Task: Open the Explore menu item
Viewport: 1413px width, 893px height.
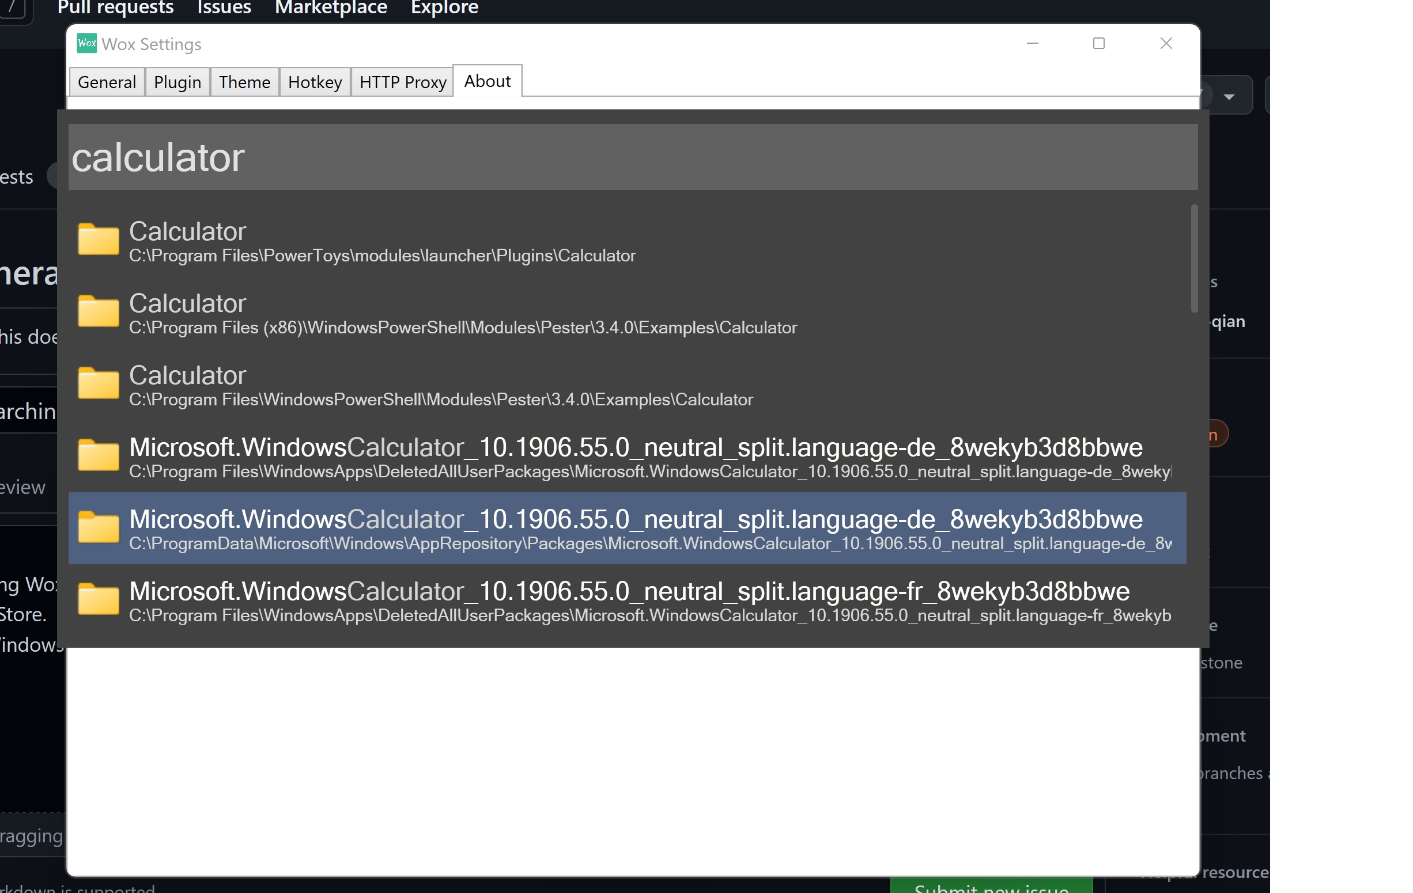Action: point(444,7)
